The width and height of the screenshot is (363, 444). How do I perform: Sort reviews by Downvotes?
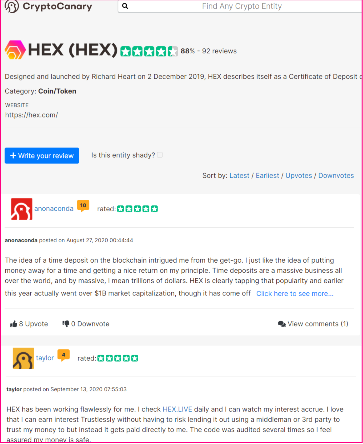click(336, 176)
